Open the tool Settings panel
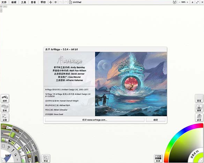The height and width of the screenshot is (163, 204). coord(5,118)
